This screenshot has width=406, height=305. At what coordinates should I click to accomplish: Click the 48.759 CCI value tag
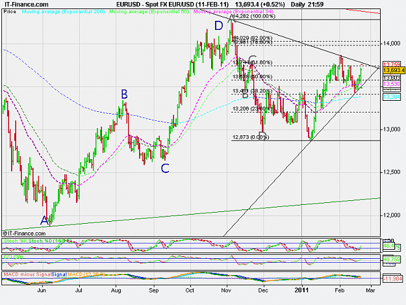pyautogui.click(x=392, y=259)
